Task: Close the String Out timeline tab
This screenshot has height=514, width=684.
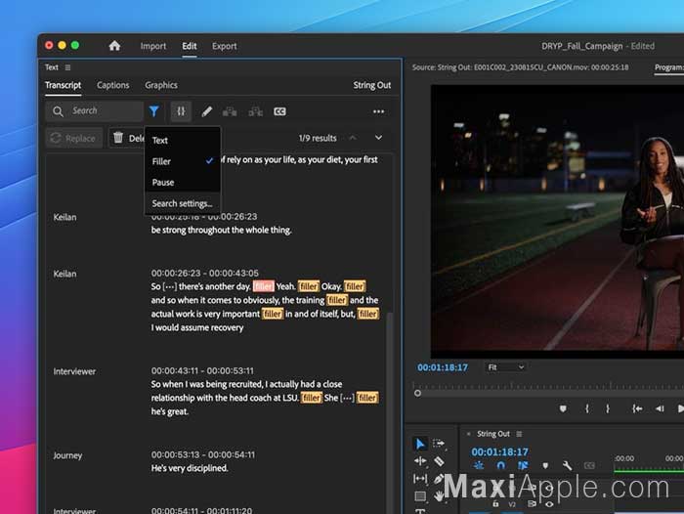Action: click(468, 434)
